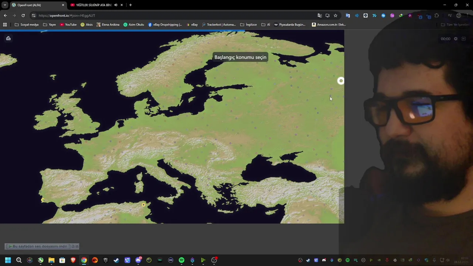Select the white spawn marker on east edge
The height and width of the screenshot is (266, 473).
(341, 81)
